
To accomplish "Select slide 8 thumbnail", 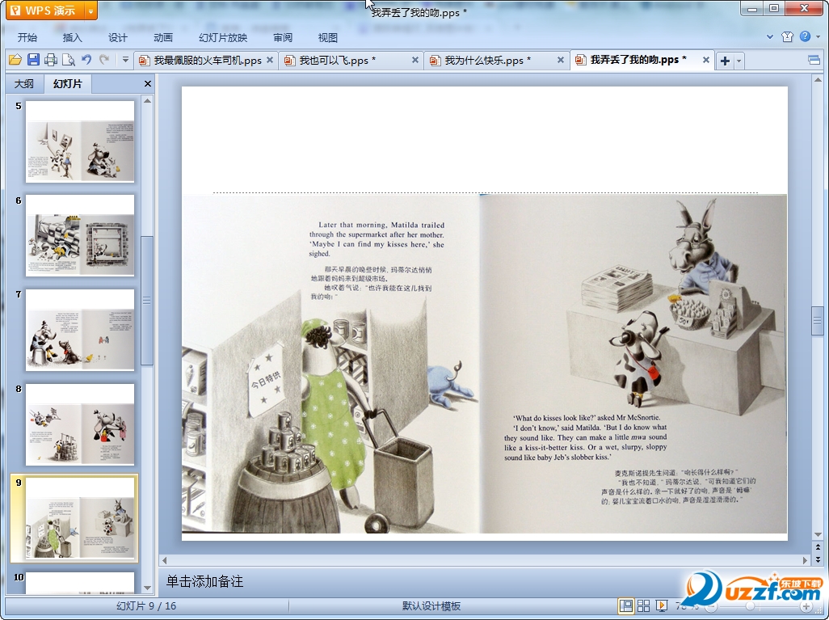I will tap(80, 424).
